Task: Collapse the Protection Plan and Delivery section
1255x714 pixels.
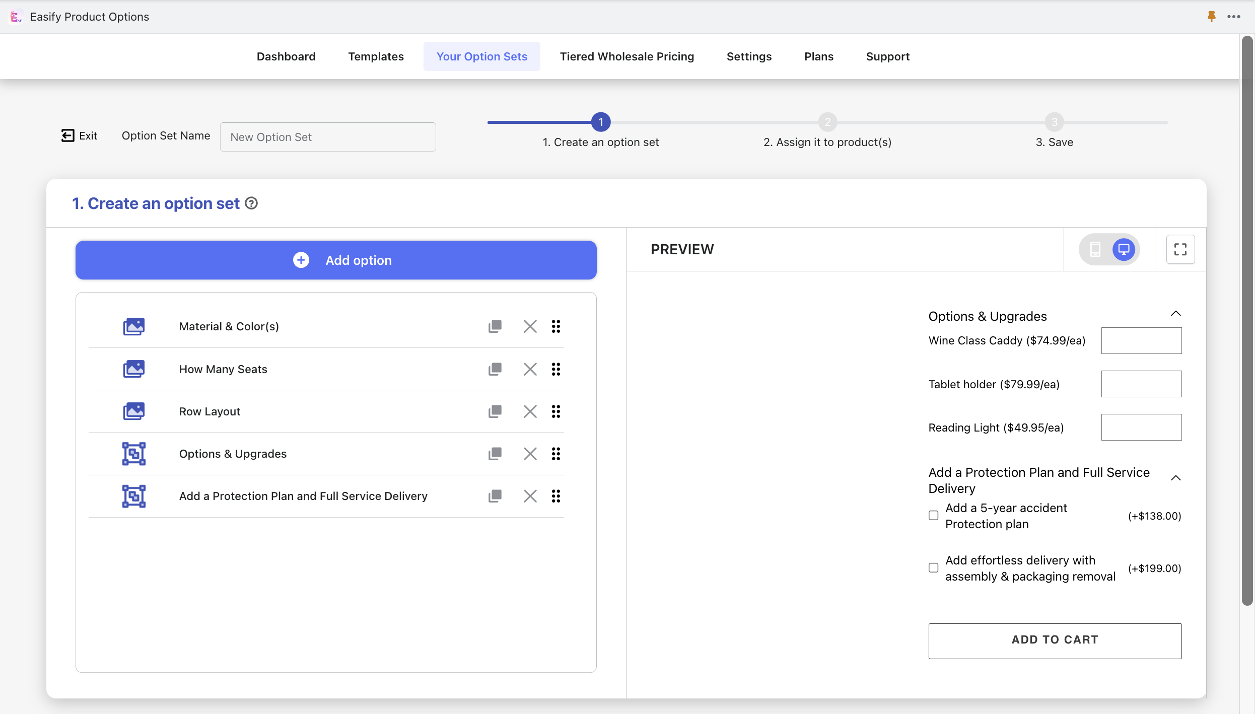Action: coord(1175,478)
